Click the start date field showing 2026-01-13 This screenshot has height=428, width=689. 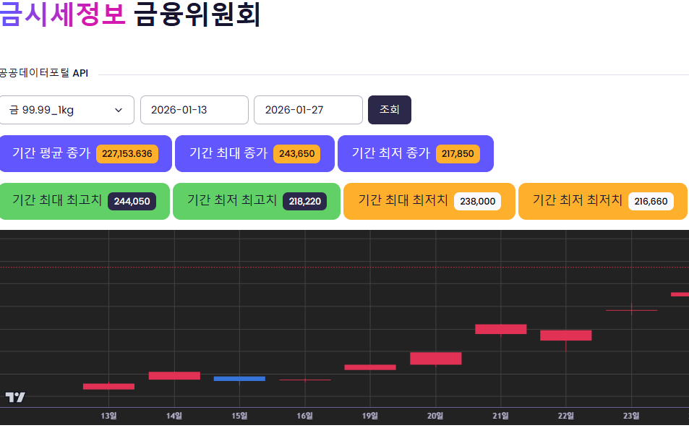pos(194,109)
